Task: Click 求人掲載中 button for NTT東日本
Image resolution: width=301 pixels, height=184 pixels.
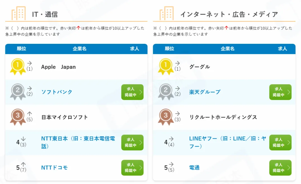Action: [132, 142]
